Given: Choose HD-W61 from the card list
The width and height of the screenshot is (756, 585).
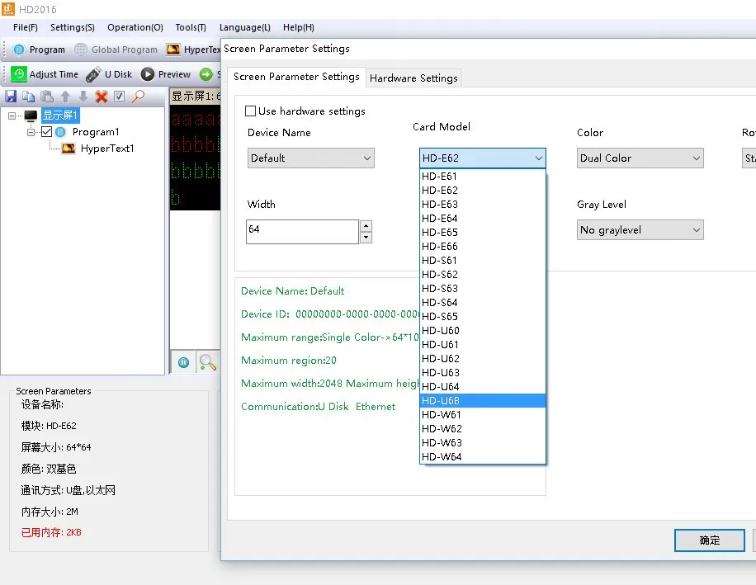Looking at the screenshot, I should tap(483, 414).
